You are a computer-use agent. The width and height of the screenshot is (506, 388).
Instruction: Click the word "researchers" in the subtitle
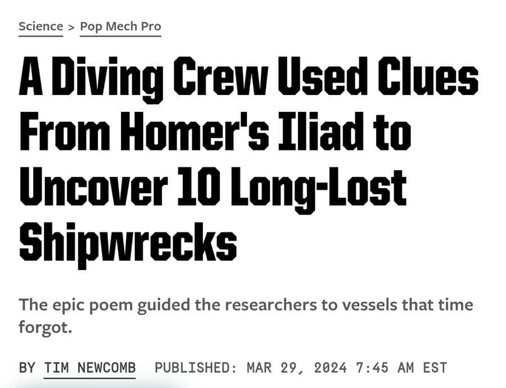pos(271,305)
